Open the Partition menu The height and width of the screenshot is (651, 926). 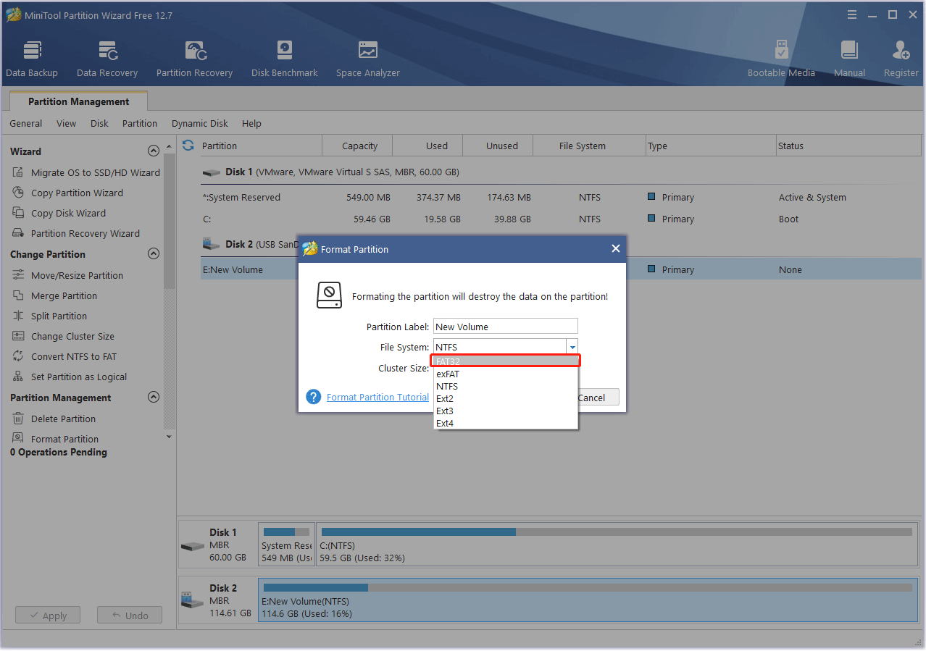[x=139, y=124]
